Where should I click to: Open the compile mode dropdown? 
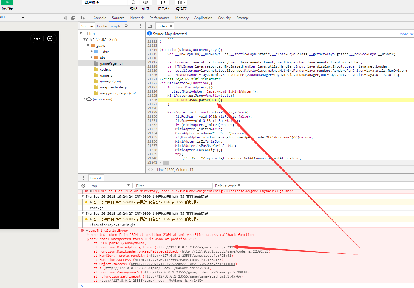point(104,2)
